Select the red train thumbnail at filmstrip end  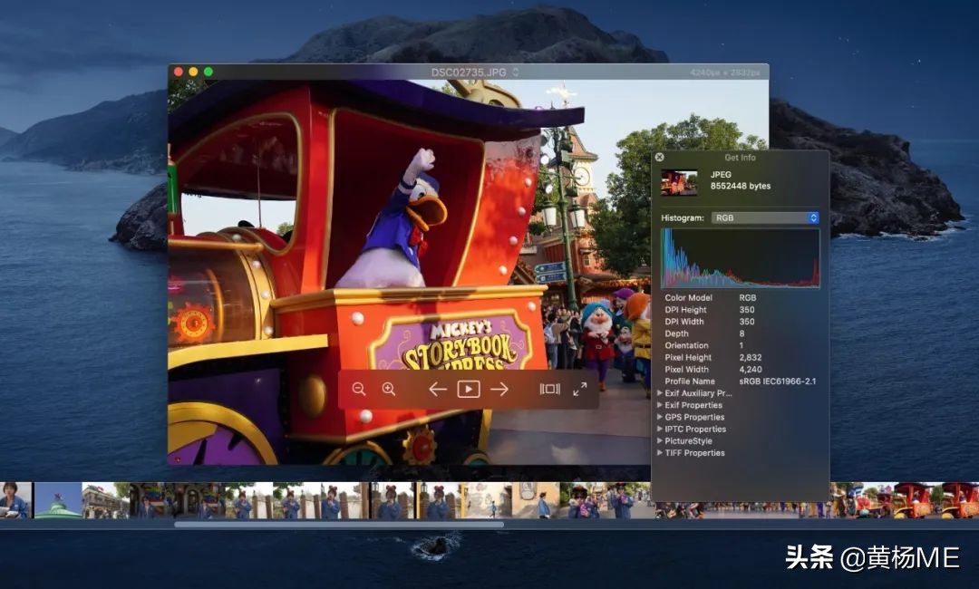click(x=960, y=500)
